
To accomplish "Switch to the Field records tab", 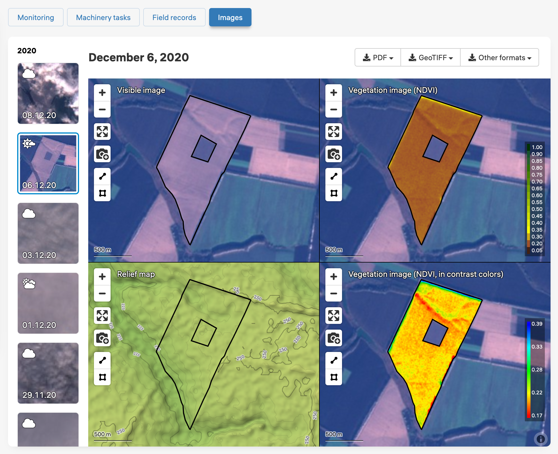I will coord(174,17).
